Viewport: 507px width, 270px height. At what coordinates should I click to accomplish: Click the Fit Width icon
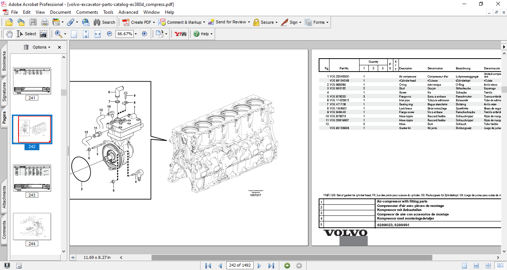[x=98, y=34]
